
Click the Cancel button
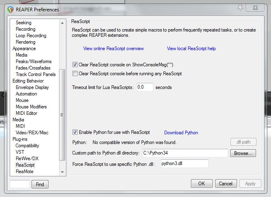point(226,184)
